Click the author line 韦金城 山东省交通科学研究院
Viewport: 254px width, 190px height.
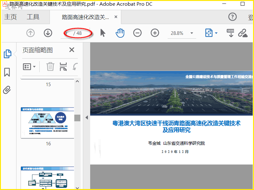pyautogui.click(x=177, y=143)
